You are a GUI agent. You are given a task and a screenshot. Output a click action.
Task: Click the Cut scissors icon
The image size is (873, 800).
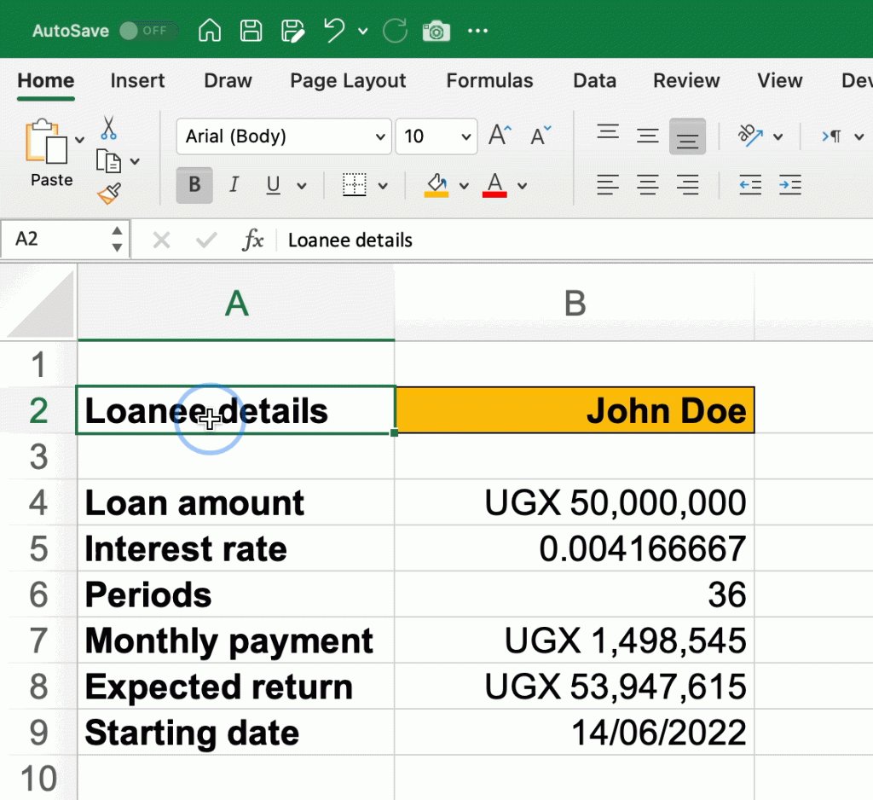(x=108, y=128)
